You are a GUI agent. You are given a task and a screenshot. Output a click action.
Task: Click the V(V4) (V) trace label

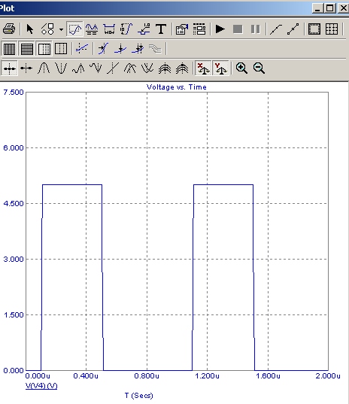(41, 386)
